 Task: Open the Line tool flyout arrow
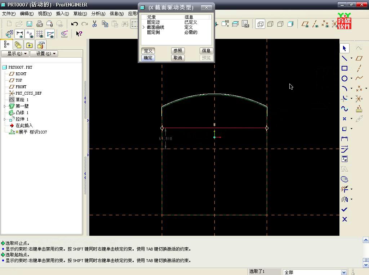(x=351, y=58)
